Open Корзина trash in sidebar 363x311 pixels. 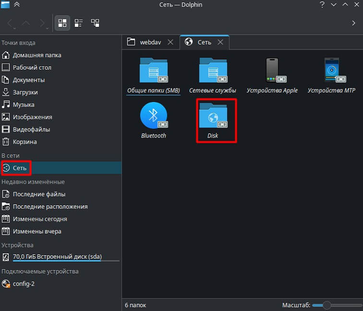pyautogui.click(x=60, y=142)
